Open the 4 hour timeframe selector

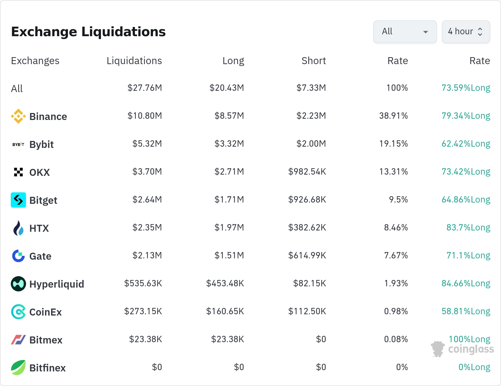[x=466, y=32]
